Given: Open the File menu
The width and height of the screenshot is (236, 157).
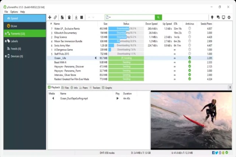Looking at the screenshot, I should [x=6, y=12].
